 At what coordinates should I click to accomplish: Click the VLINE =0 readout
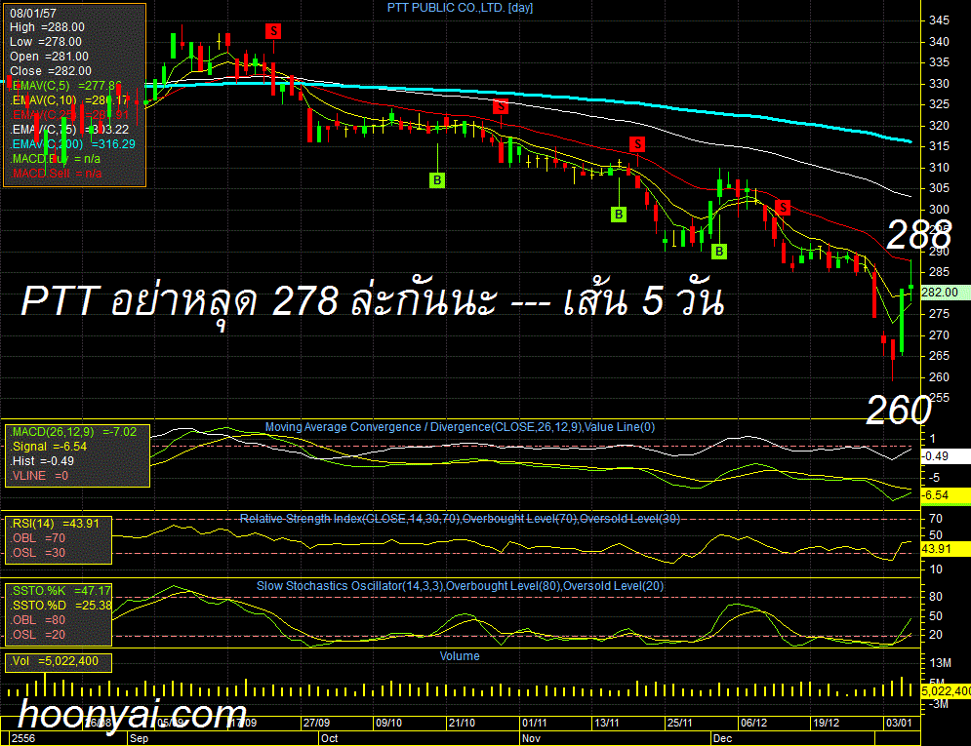pos(40,476)
